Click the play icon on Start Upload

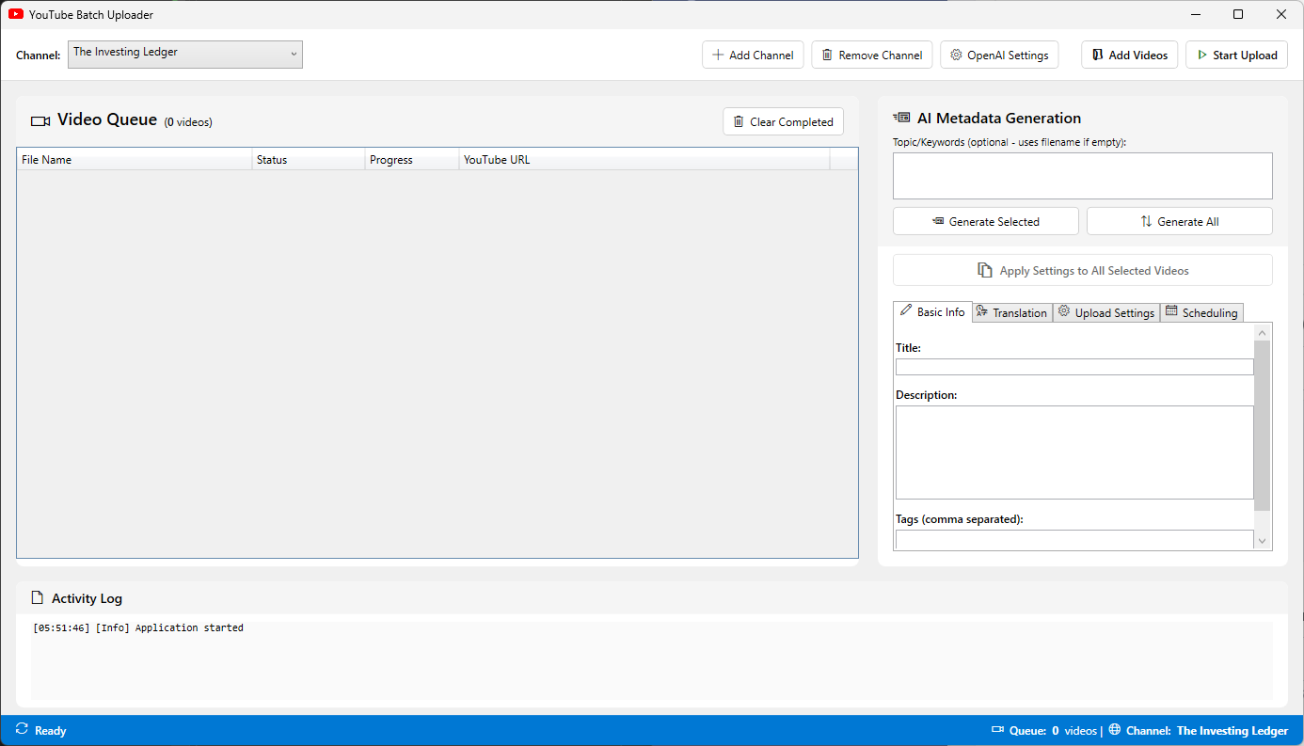pyautogui.click(x=1202, y=55)
